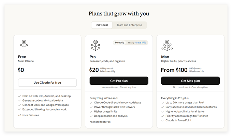This screenshot has width=232, height=136.
Task: Click checkmark beside Claude Code in your codebase
Action: tap(91, 102)
